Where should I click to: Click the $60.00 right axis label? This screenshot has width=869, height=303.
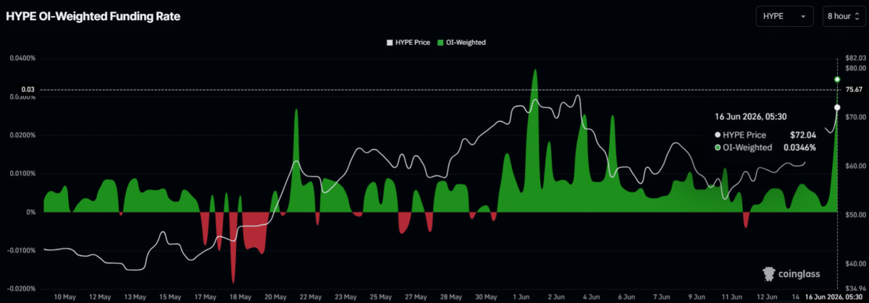pos(855,166)
